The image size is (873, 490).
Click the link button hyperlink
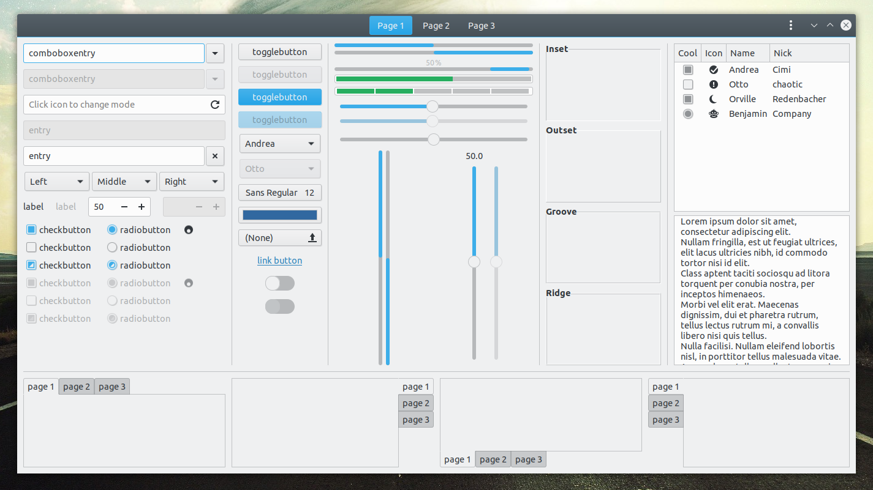280,260
